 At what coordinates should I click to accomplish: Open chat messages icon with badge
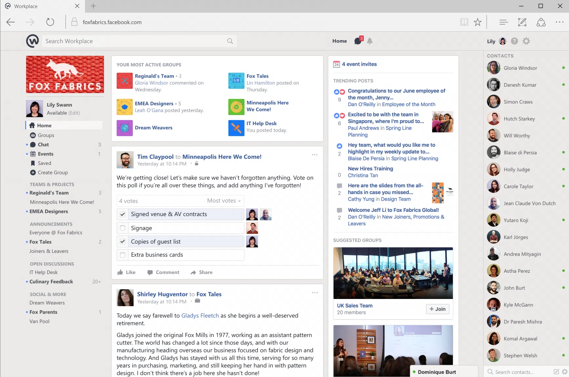point(358,41)
